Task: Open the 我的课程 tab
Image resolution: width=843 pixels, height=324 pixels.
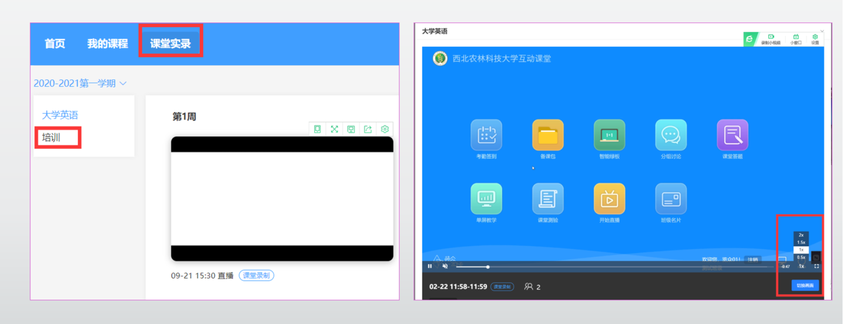Action: (x=107, y=44)
